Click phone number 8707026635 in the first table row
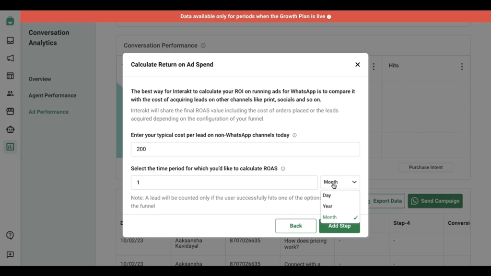 (245, 241)
